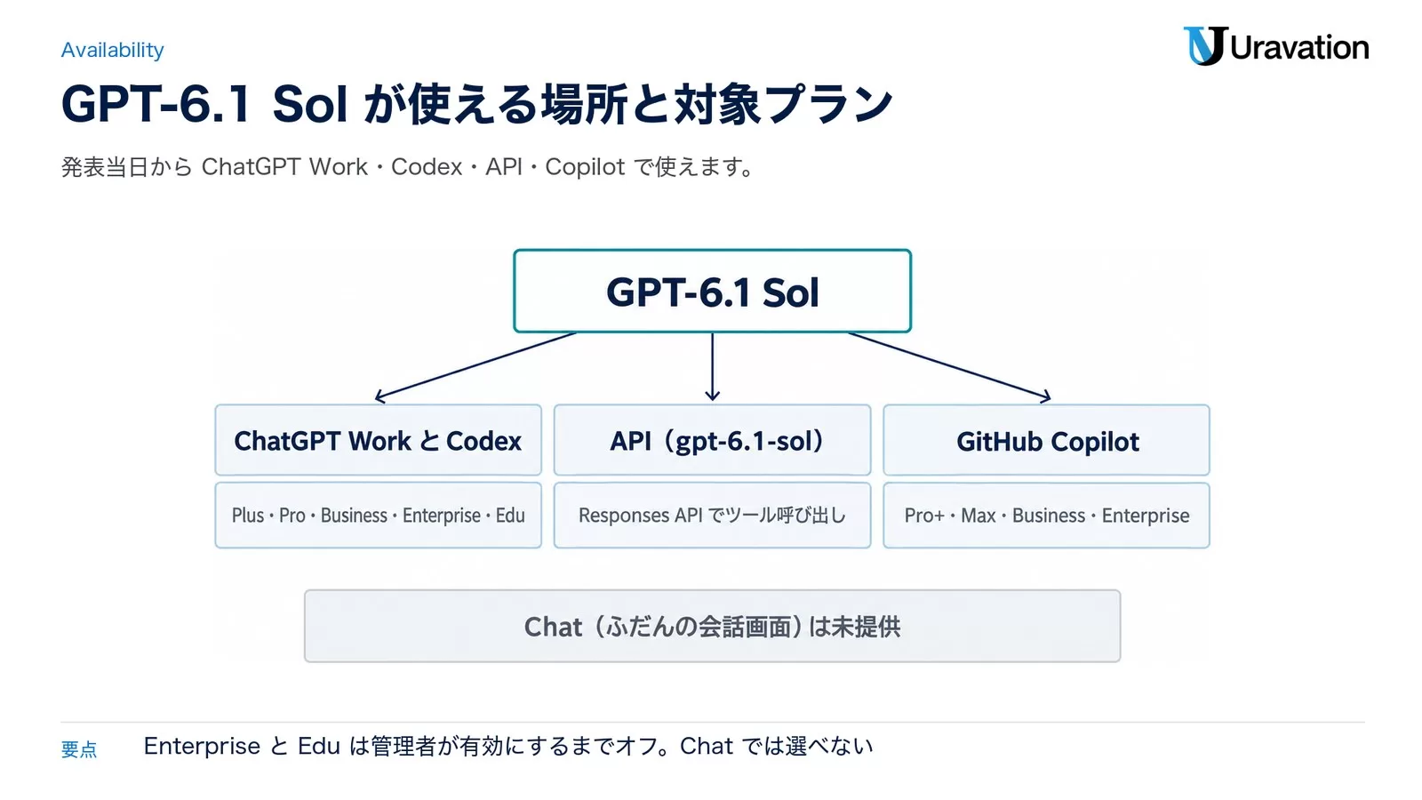Viewport: 1422px width, 800px height.
Task: Click 'Plus · Pro · Business · Enterprise · Edu' box
Action: click(378, 516)
